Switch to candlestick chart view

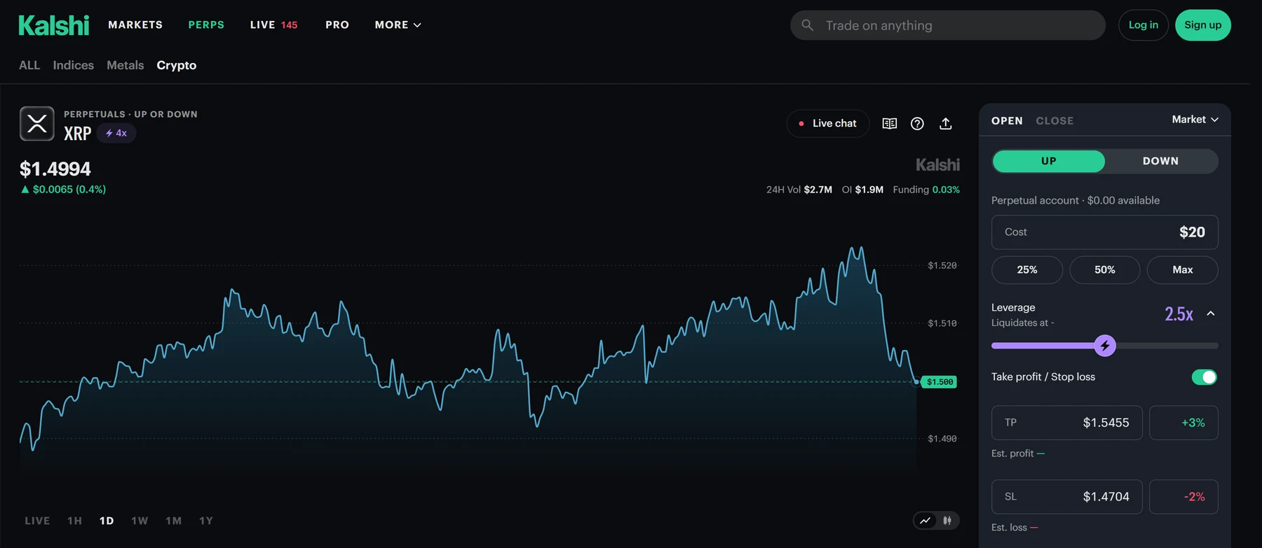pos(947,521)
